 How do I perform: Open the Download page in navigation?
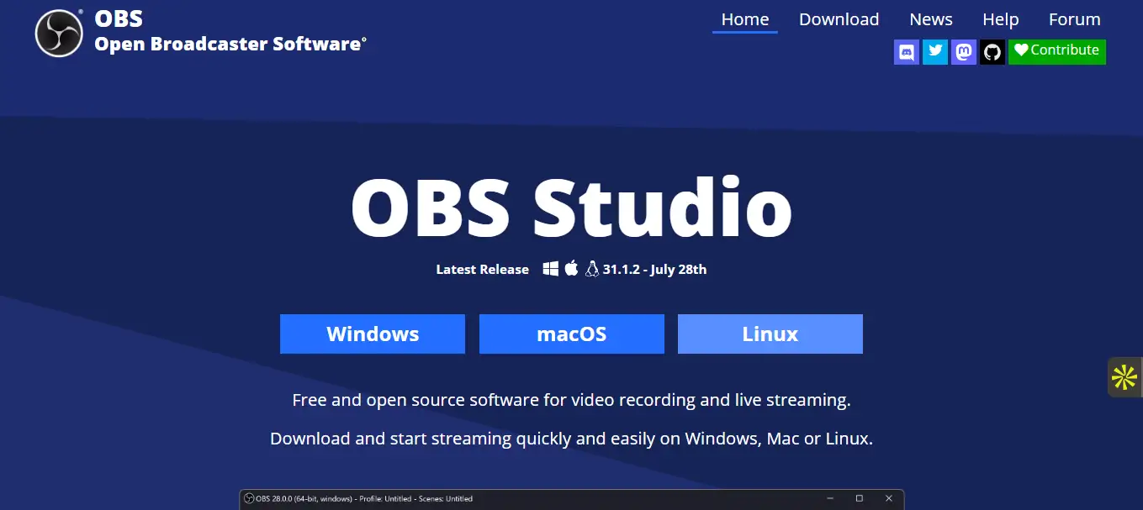(x=839, y=19)
